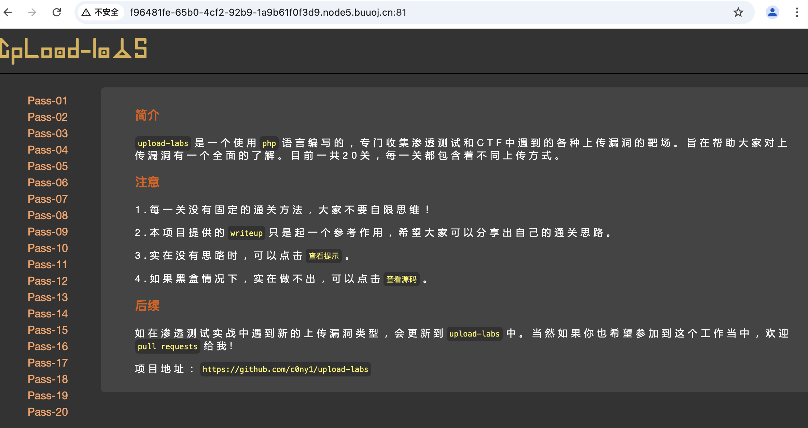
Task: Click the Upload-labs logo image
Action: [73, 50]
